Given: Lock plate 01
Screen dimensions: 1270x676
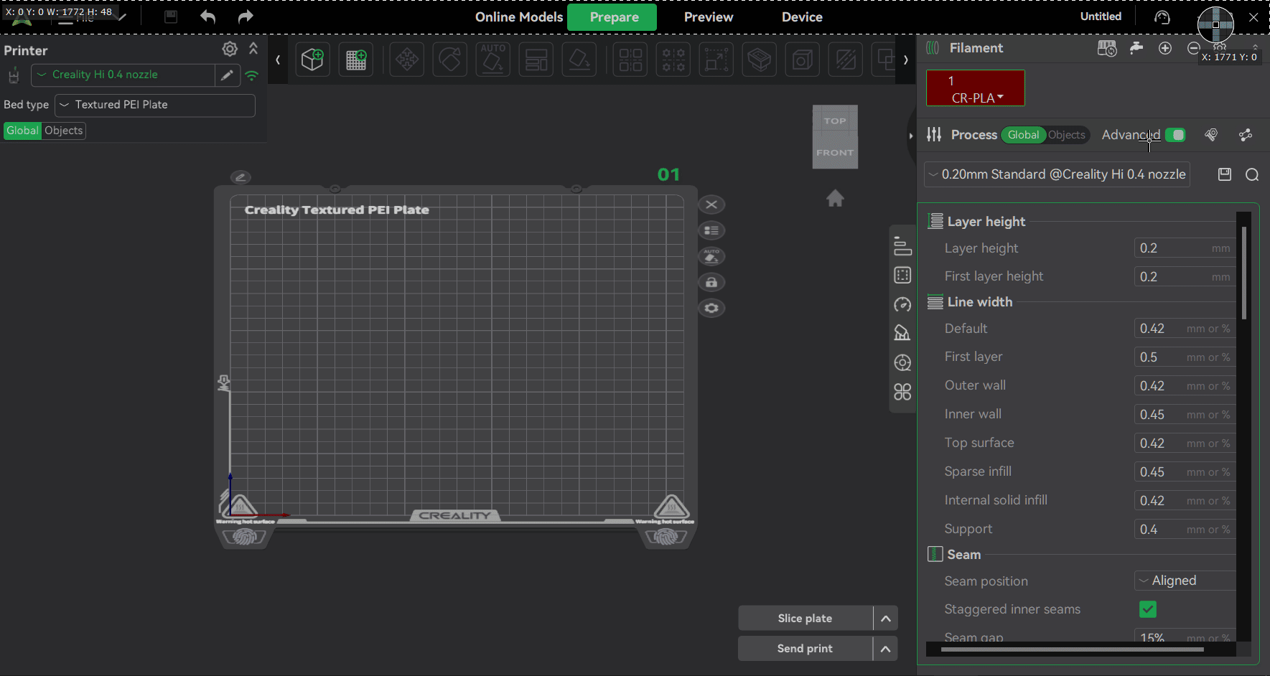Looking at the screenshot, I should 711,282.
